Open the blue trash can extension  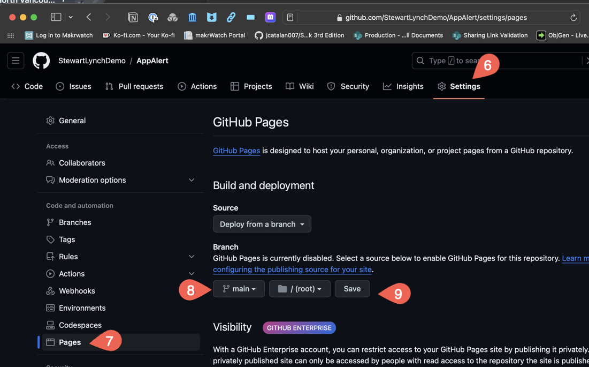(193, 17)
